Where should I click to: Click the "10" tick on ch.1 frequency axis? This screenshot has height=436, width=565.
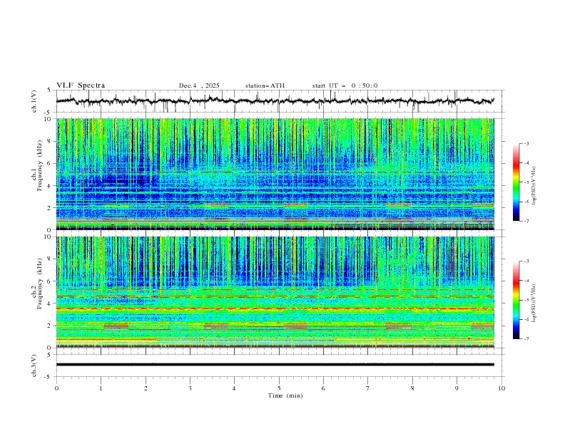coord(49,119)
